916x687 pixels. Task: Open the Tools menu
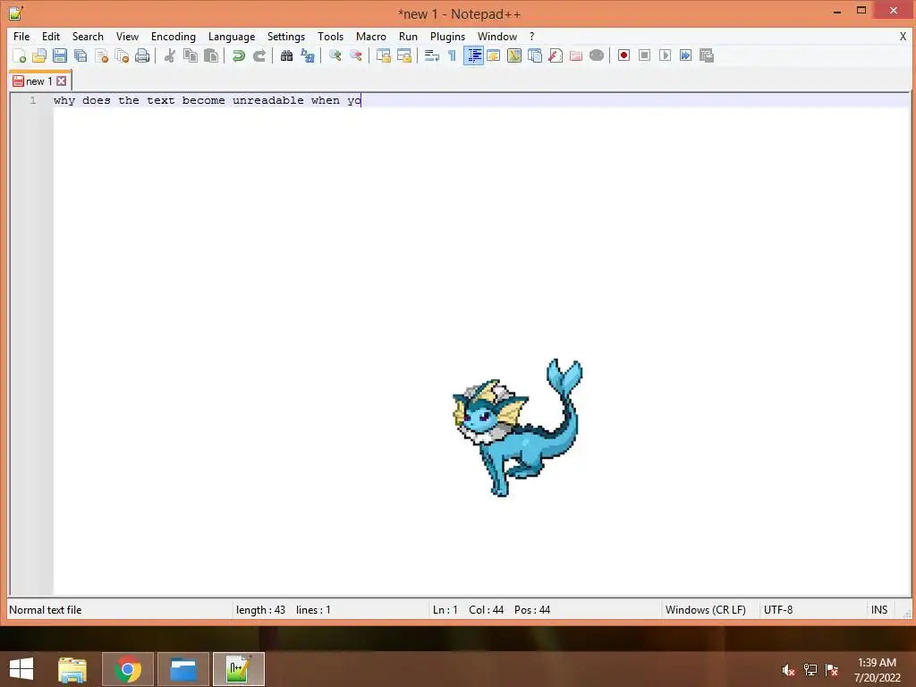(x=331, y=36)
